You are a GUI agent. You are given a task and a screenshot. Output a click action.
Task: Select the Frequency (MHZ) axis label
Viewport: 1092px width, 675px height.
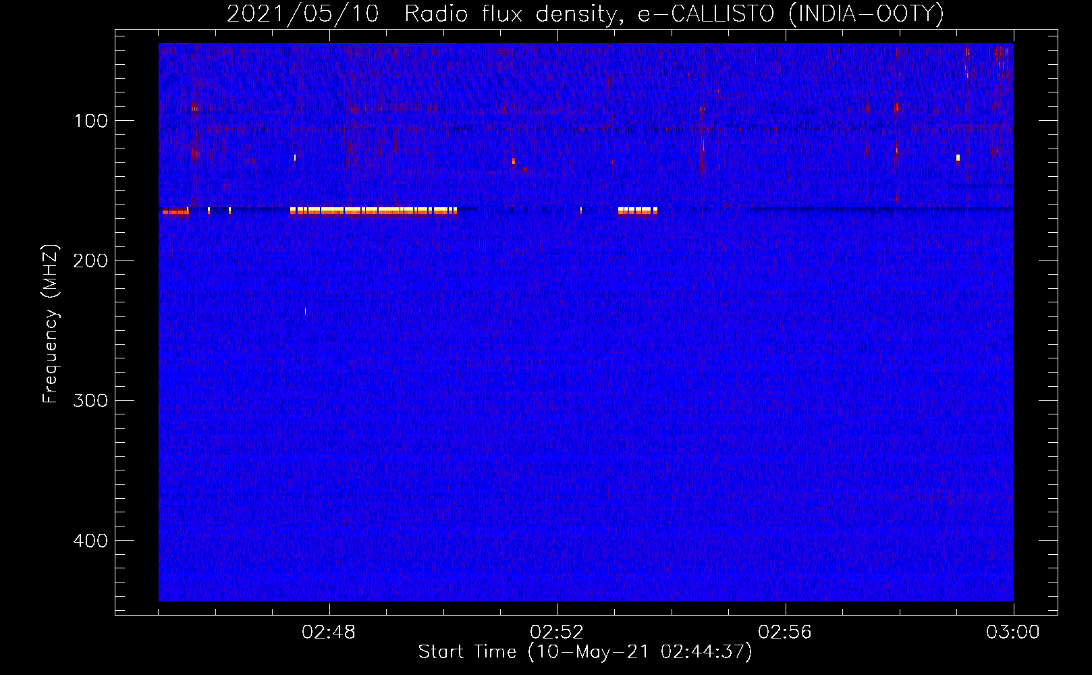(x=51, y=323)
